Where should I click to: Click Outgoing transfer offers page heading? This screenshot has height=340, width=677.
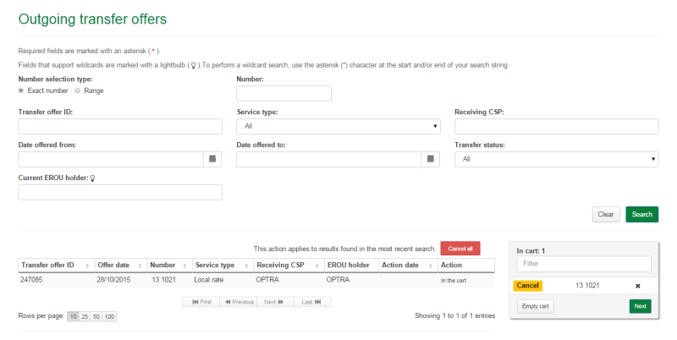pyautogui.click(x=92, y=19)
